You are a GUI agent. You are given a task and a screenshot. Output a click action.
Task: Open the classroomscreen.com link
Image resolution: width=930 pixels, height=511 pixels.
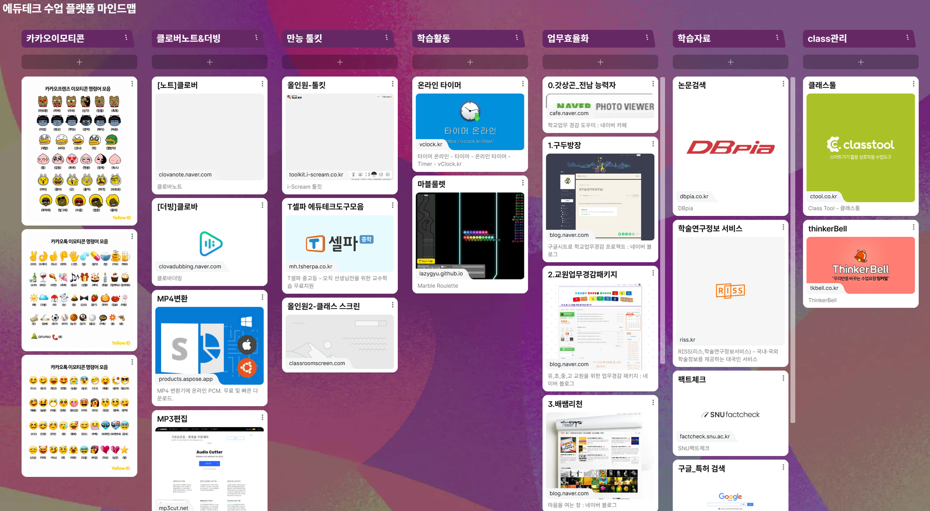click(x=317, y=363)
